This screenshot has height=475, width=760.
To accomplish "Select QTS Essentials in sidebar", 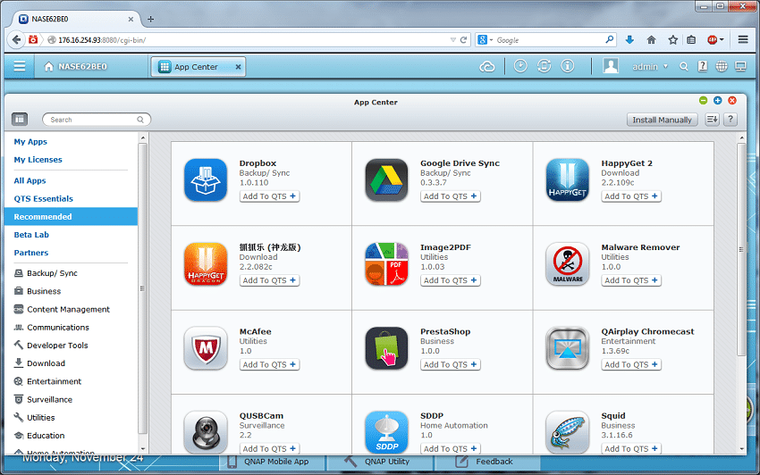I will [x=43, y=198].
